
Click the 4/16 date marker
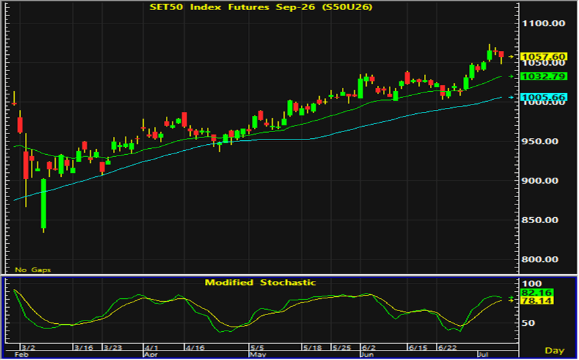click(x=195, y=347)
